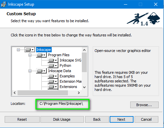Select the Inkscape Data tree item

pos(60,71)
